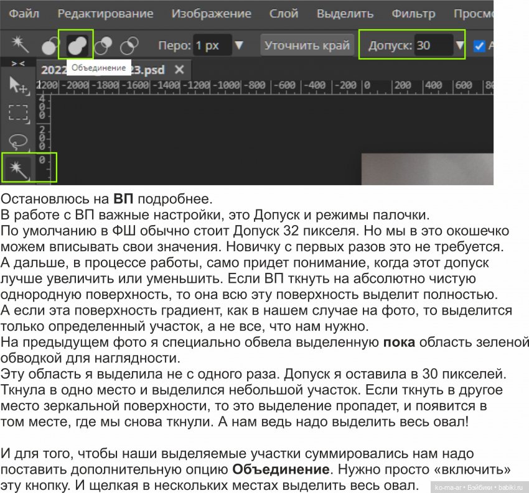Collapse the tools panel with the arrows

(17, 63)
